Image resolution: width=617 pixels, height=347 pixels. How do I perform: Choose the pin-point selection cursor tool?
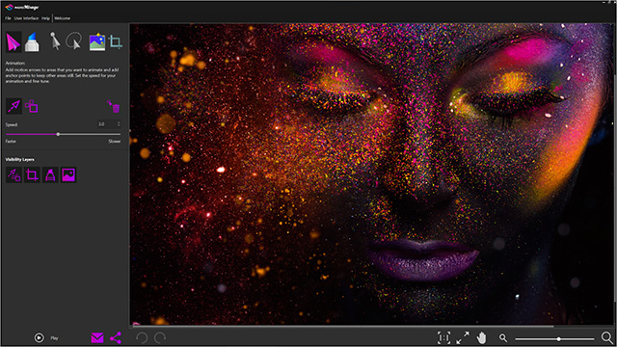pos(55,41)
